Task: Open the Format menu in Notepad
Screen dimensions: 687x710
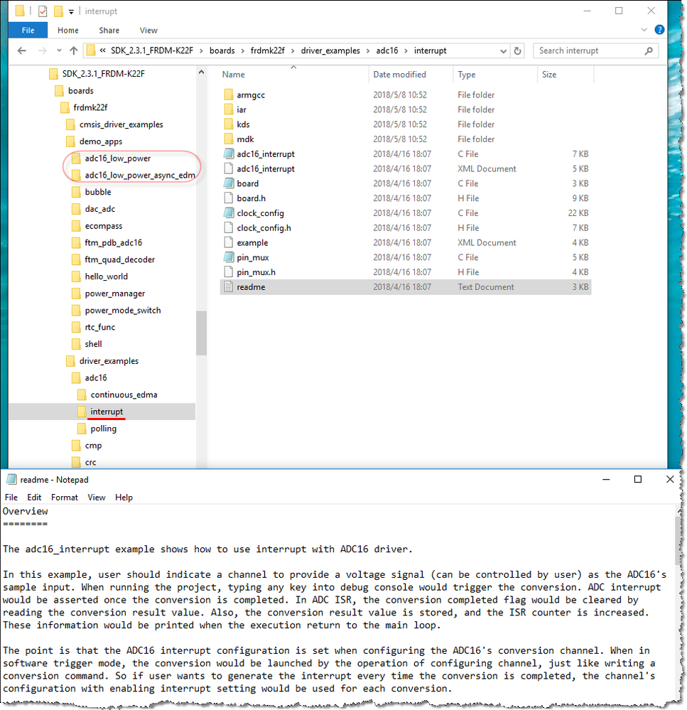Action: (x=65, y=497)
